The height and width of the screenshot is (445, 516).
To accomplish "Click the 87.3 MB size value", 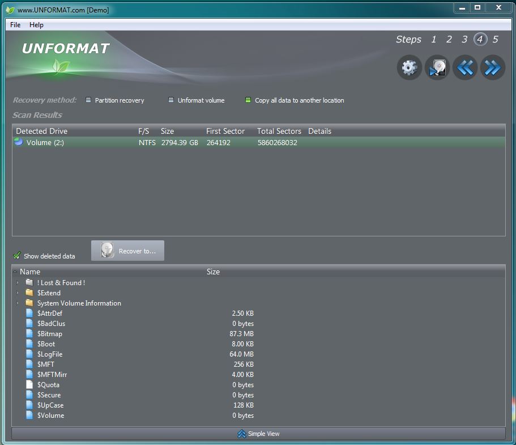I will [x=241, y=334].
